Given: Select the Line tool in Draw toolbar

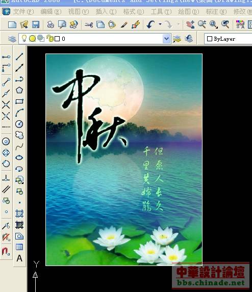Looking at the screenshot, I should (x=19, y=57).
